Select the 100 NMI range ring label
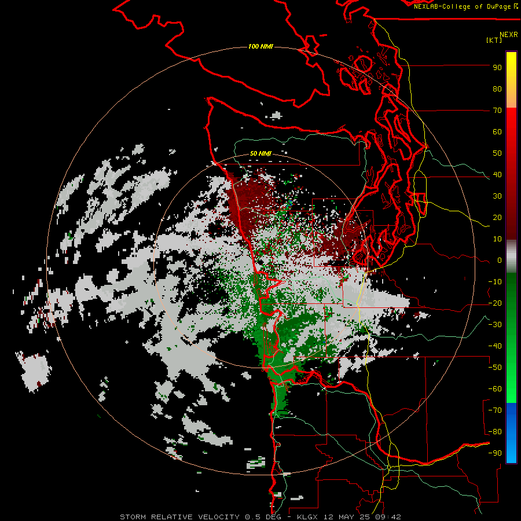 pyautogui.click(x=260, y=46)
